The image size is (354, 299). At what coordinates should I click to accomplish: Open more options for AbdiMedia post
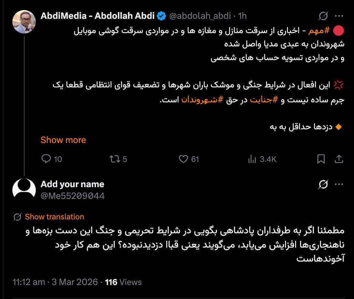point(339,16)
